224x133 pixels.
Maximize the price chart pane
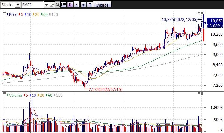click(x=199, y=13)
